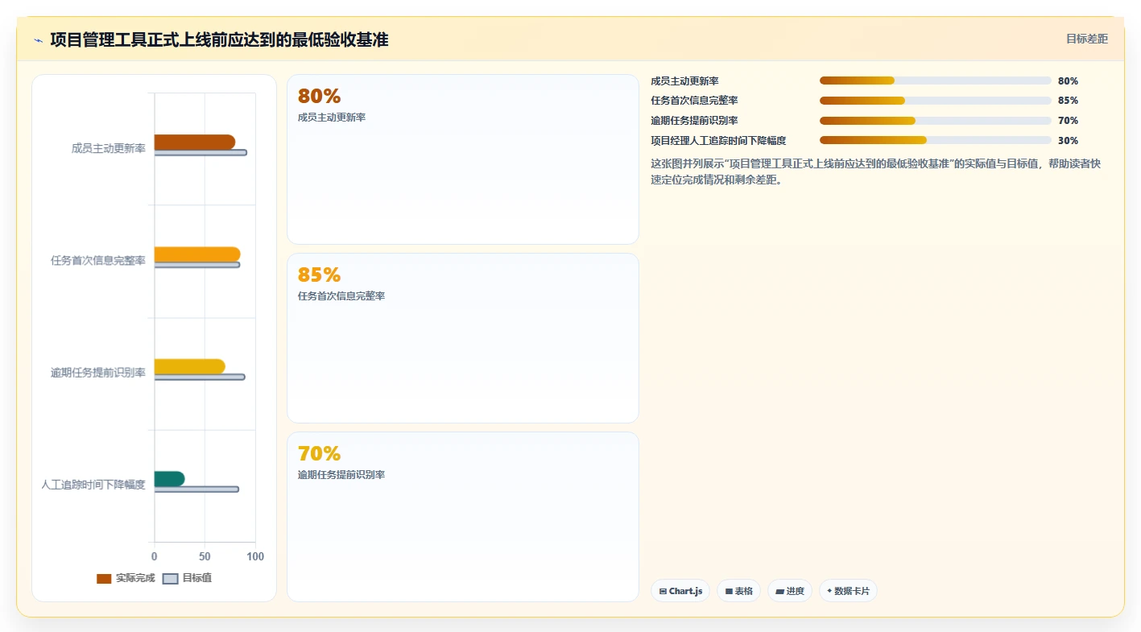Click the teal actual bar for 人工追踪时间下降幅度
This screenshot has width=1141, height=632.
point(170,478)
